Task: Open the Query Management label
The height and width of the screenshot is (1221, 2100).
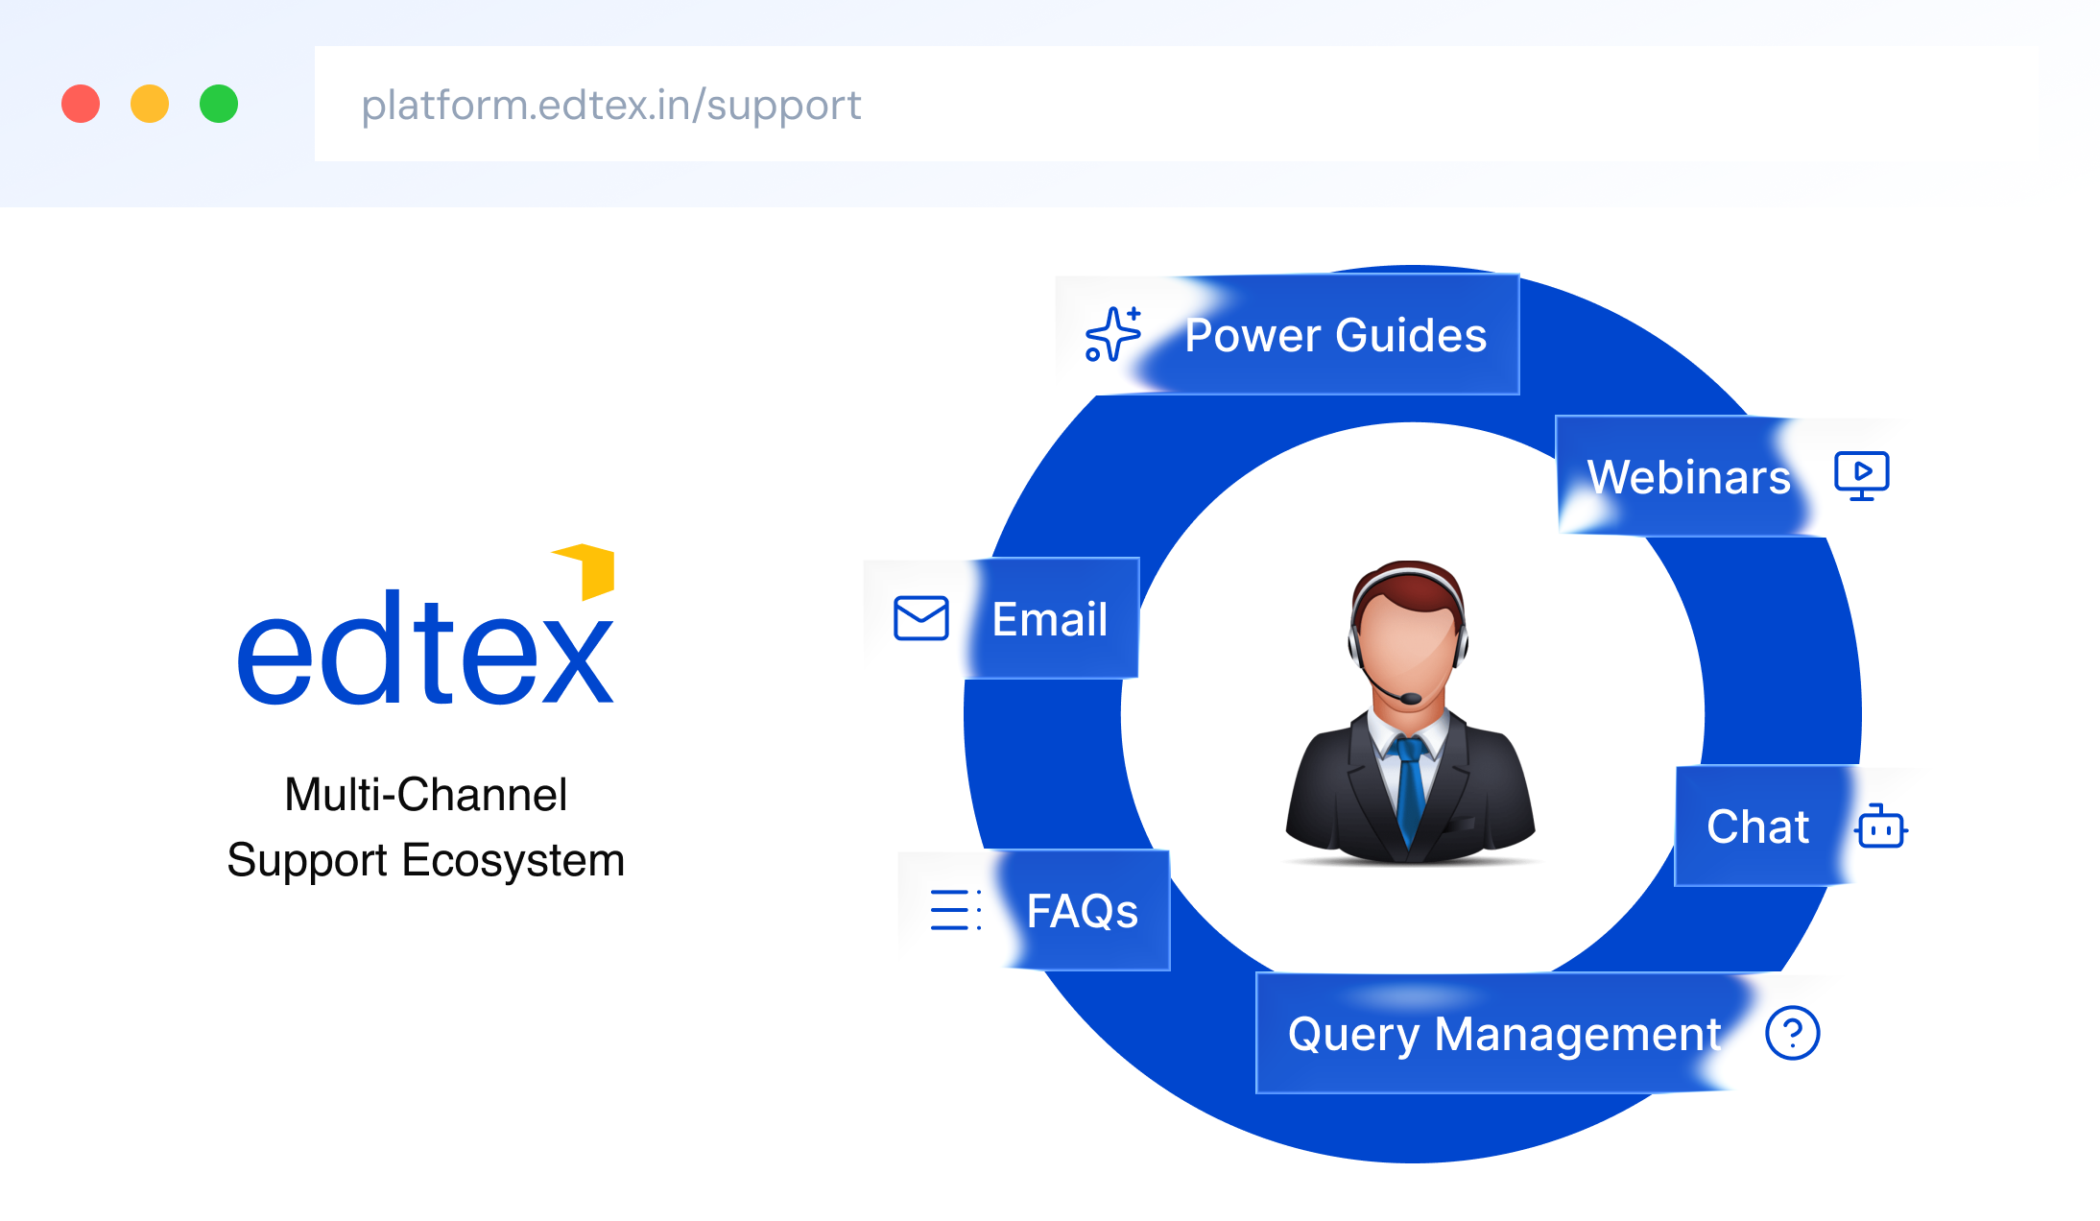Action: [1504, 1034]
